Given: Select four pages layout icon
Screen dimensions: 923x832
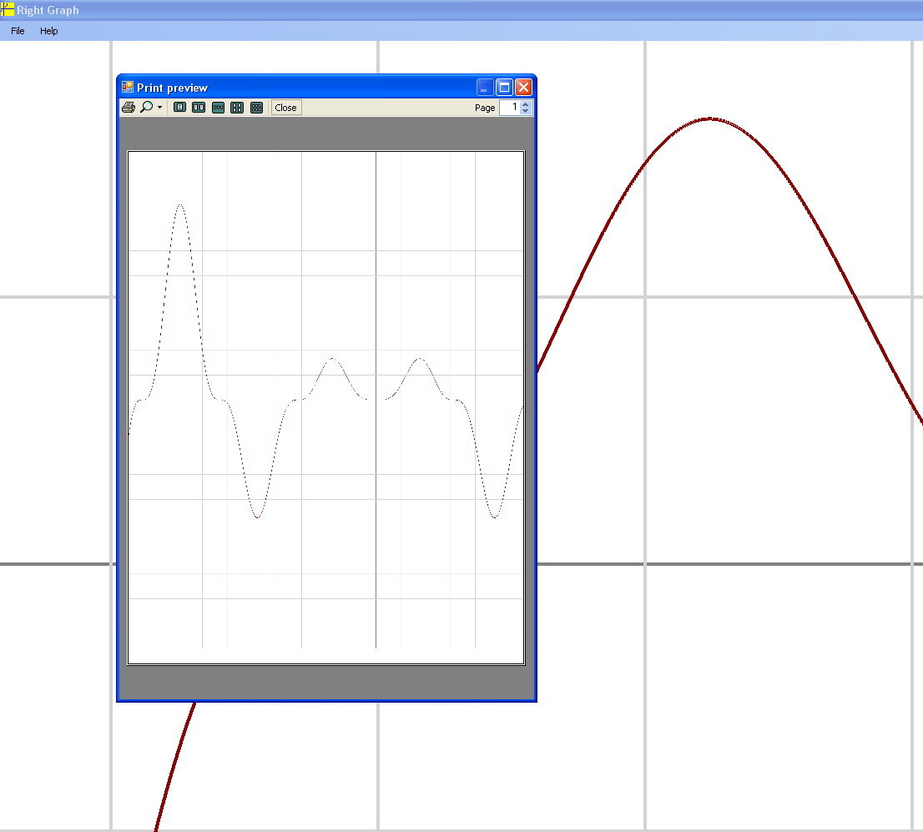Looking at the screenshot, I should (x=237, y=107).
